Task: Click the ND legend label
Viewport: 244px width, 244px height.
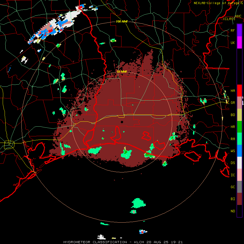Action: click(233, 211)
